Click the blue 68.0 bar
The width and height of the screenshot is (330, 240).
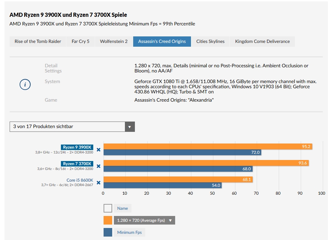pyautogui.click(x=178, y=169)
